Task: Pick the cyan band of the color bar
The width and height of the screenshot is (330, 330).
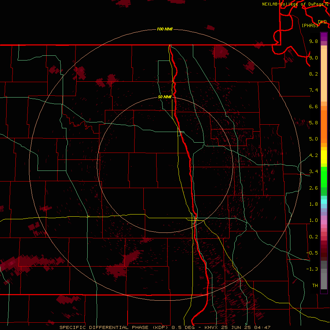Action: pyautogui.click(x=324, y=202)
